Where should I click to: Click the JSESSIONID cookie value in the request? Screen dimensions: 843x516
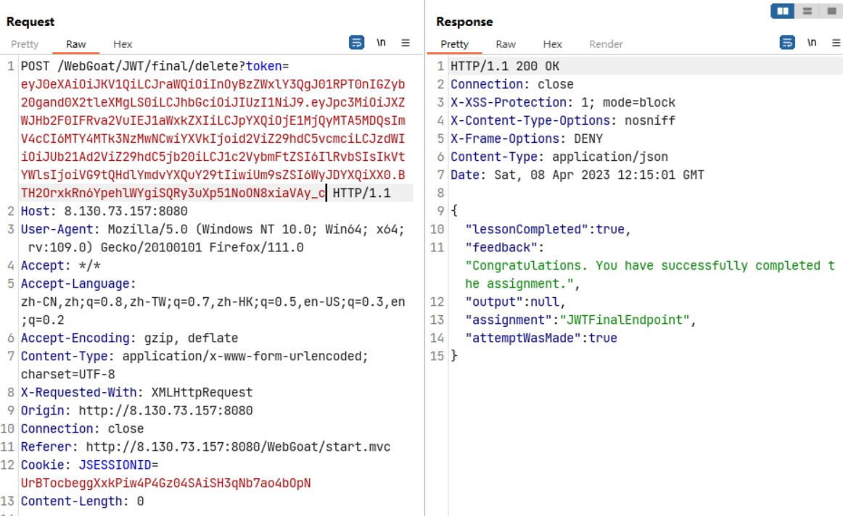165,483
